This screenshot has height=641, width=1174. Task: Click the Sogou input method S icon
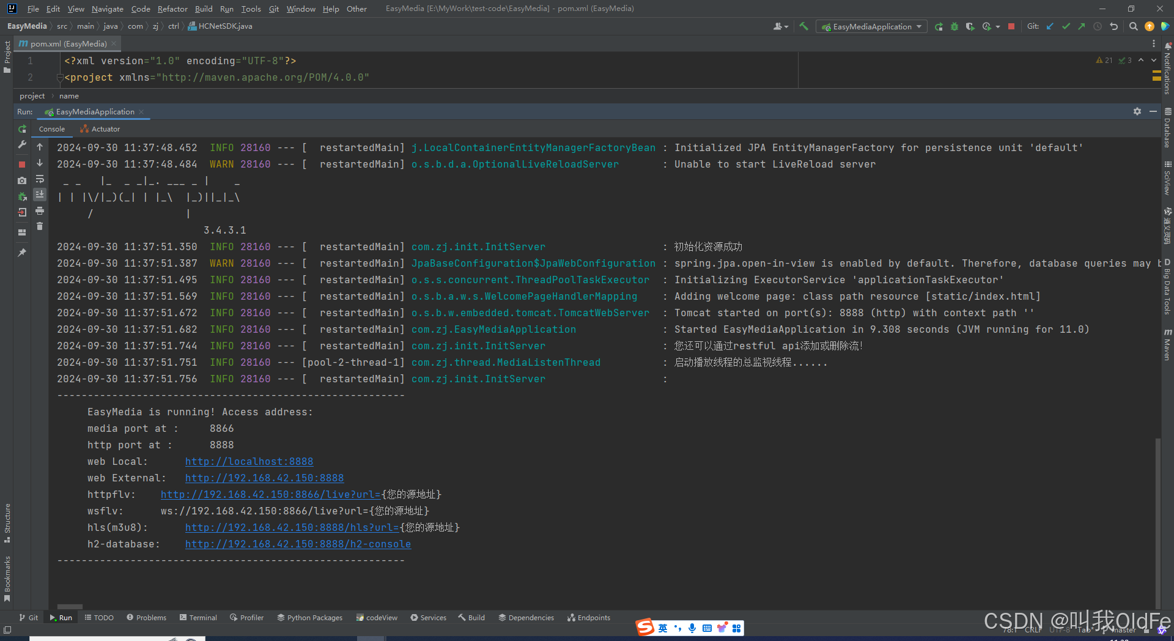coord(644,628)
